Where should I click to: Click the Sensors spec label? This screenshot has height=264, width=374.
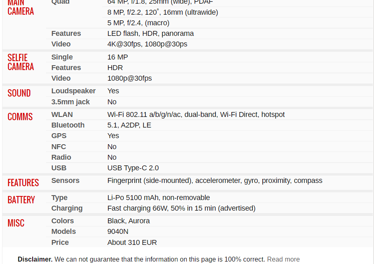65,180
